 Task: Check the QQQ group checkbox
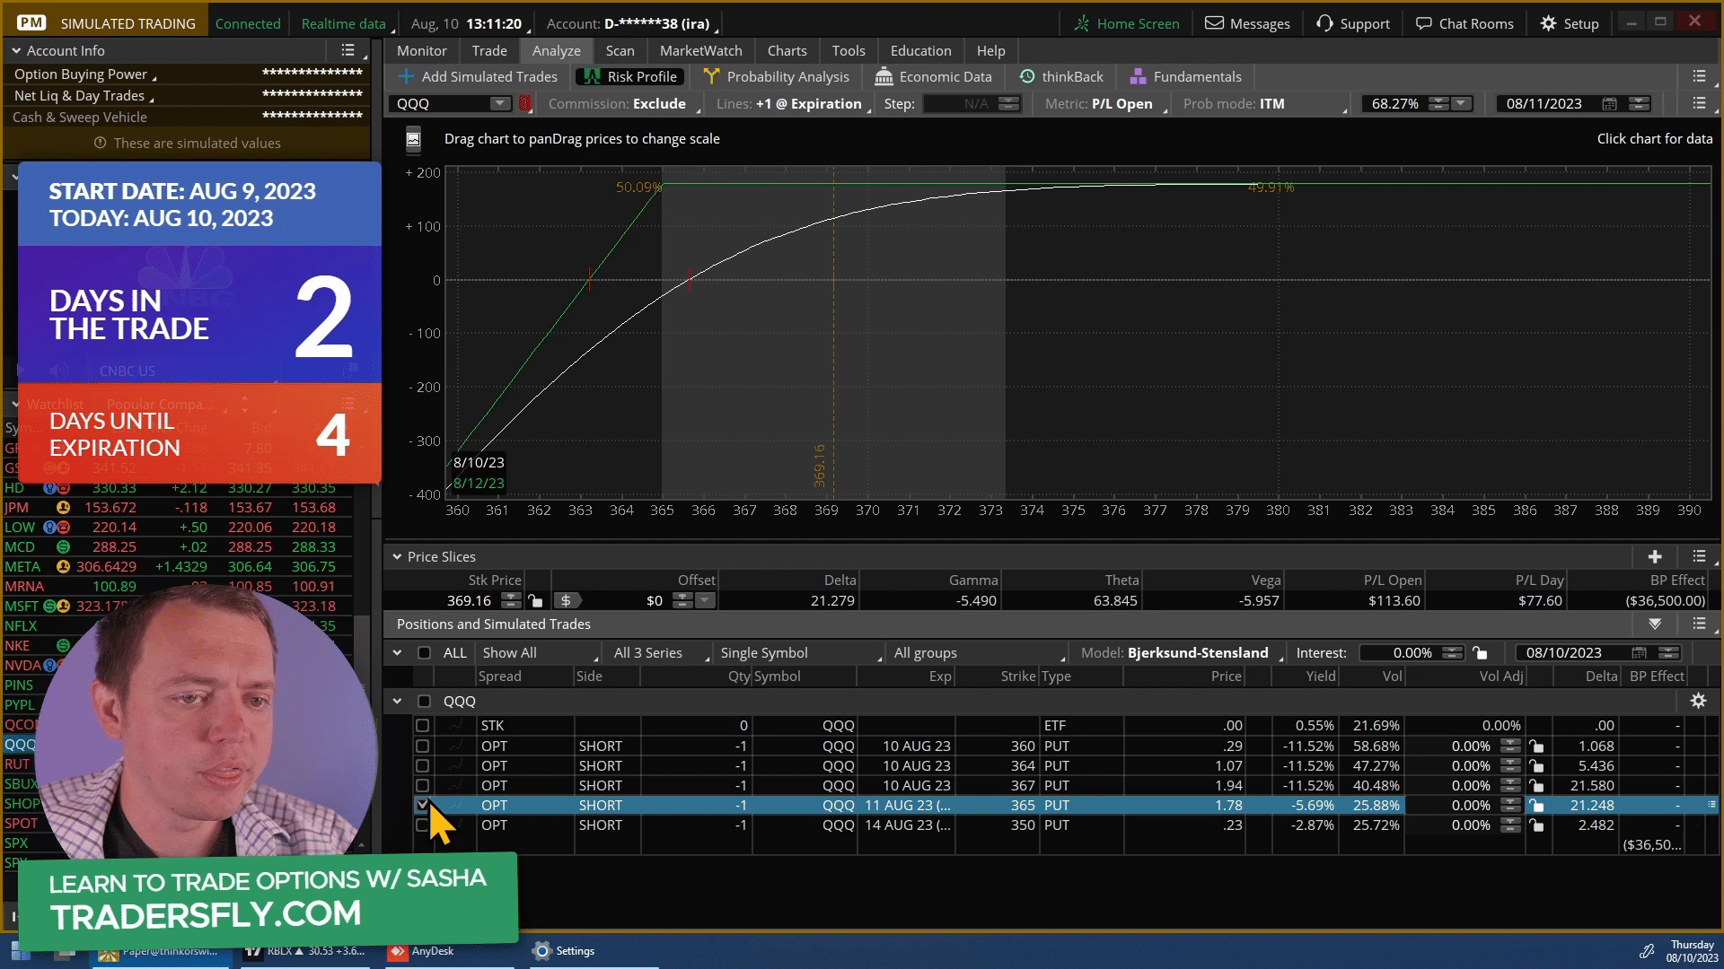coord(425,702)
